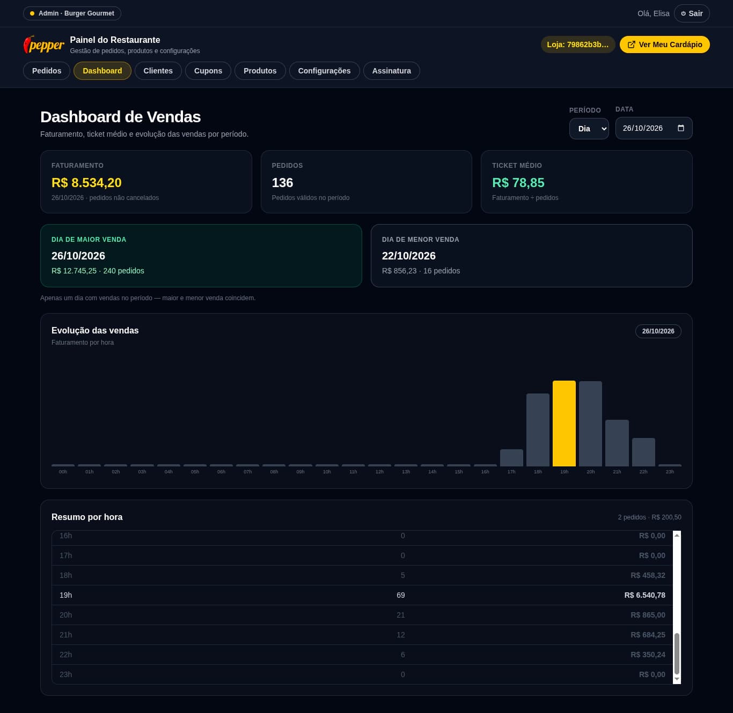
Task: Go to the Clientes tab
Action: (158, 71)
